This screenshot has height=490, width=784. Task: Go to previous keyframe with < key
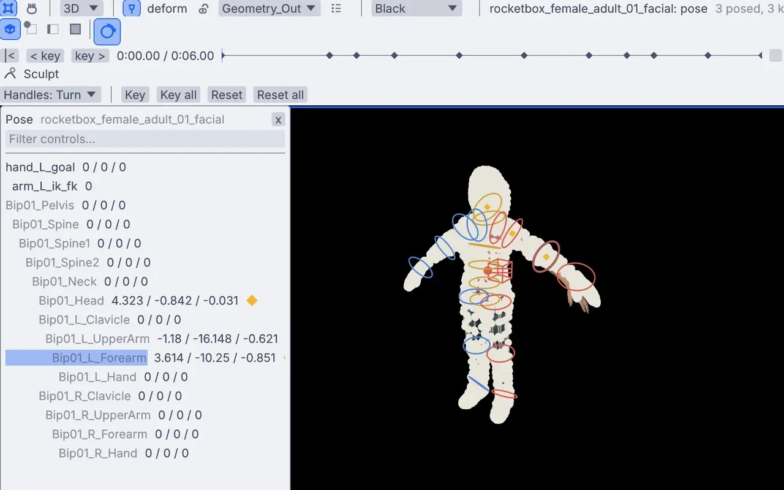[45, 56]
